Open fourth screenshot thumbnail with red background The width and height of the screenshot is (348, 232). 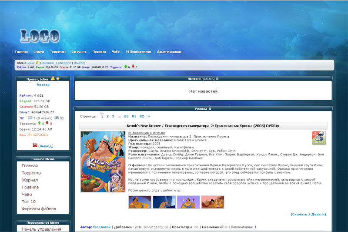[x=213, y=202]
